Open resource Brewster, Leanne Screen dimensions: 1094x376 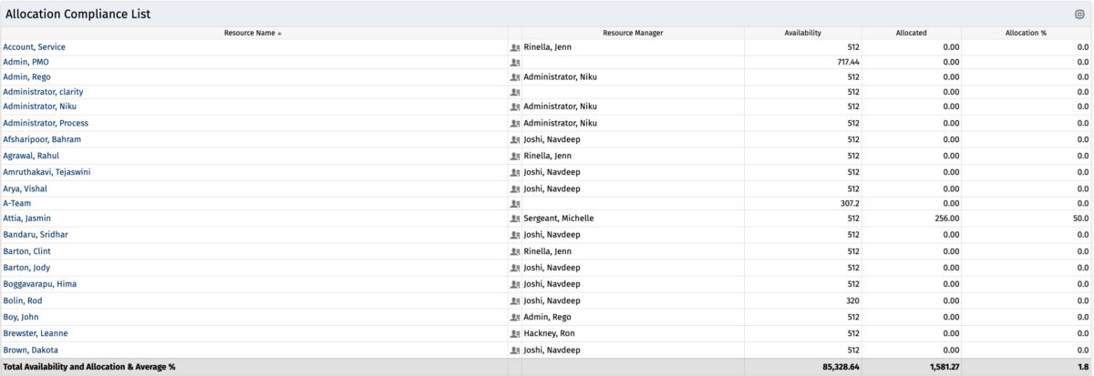(x=36, y=333)
